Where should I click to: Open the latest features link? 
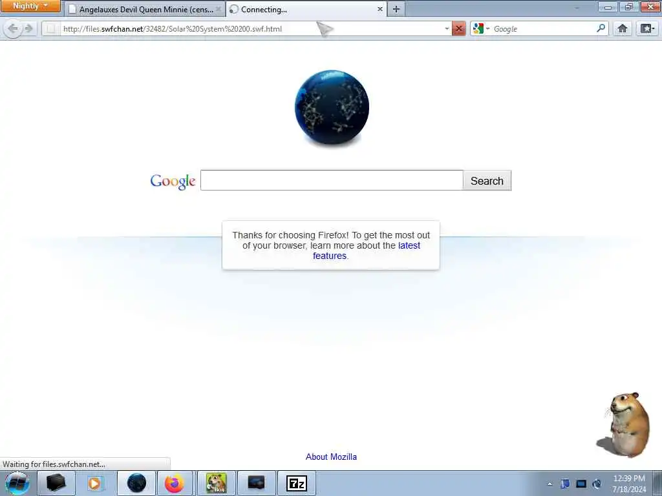[367, 251]
